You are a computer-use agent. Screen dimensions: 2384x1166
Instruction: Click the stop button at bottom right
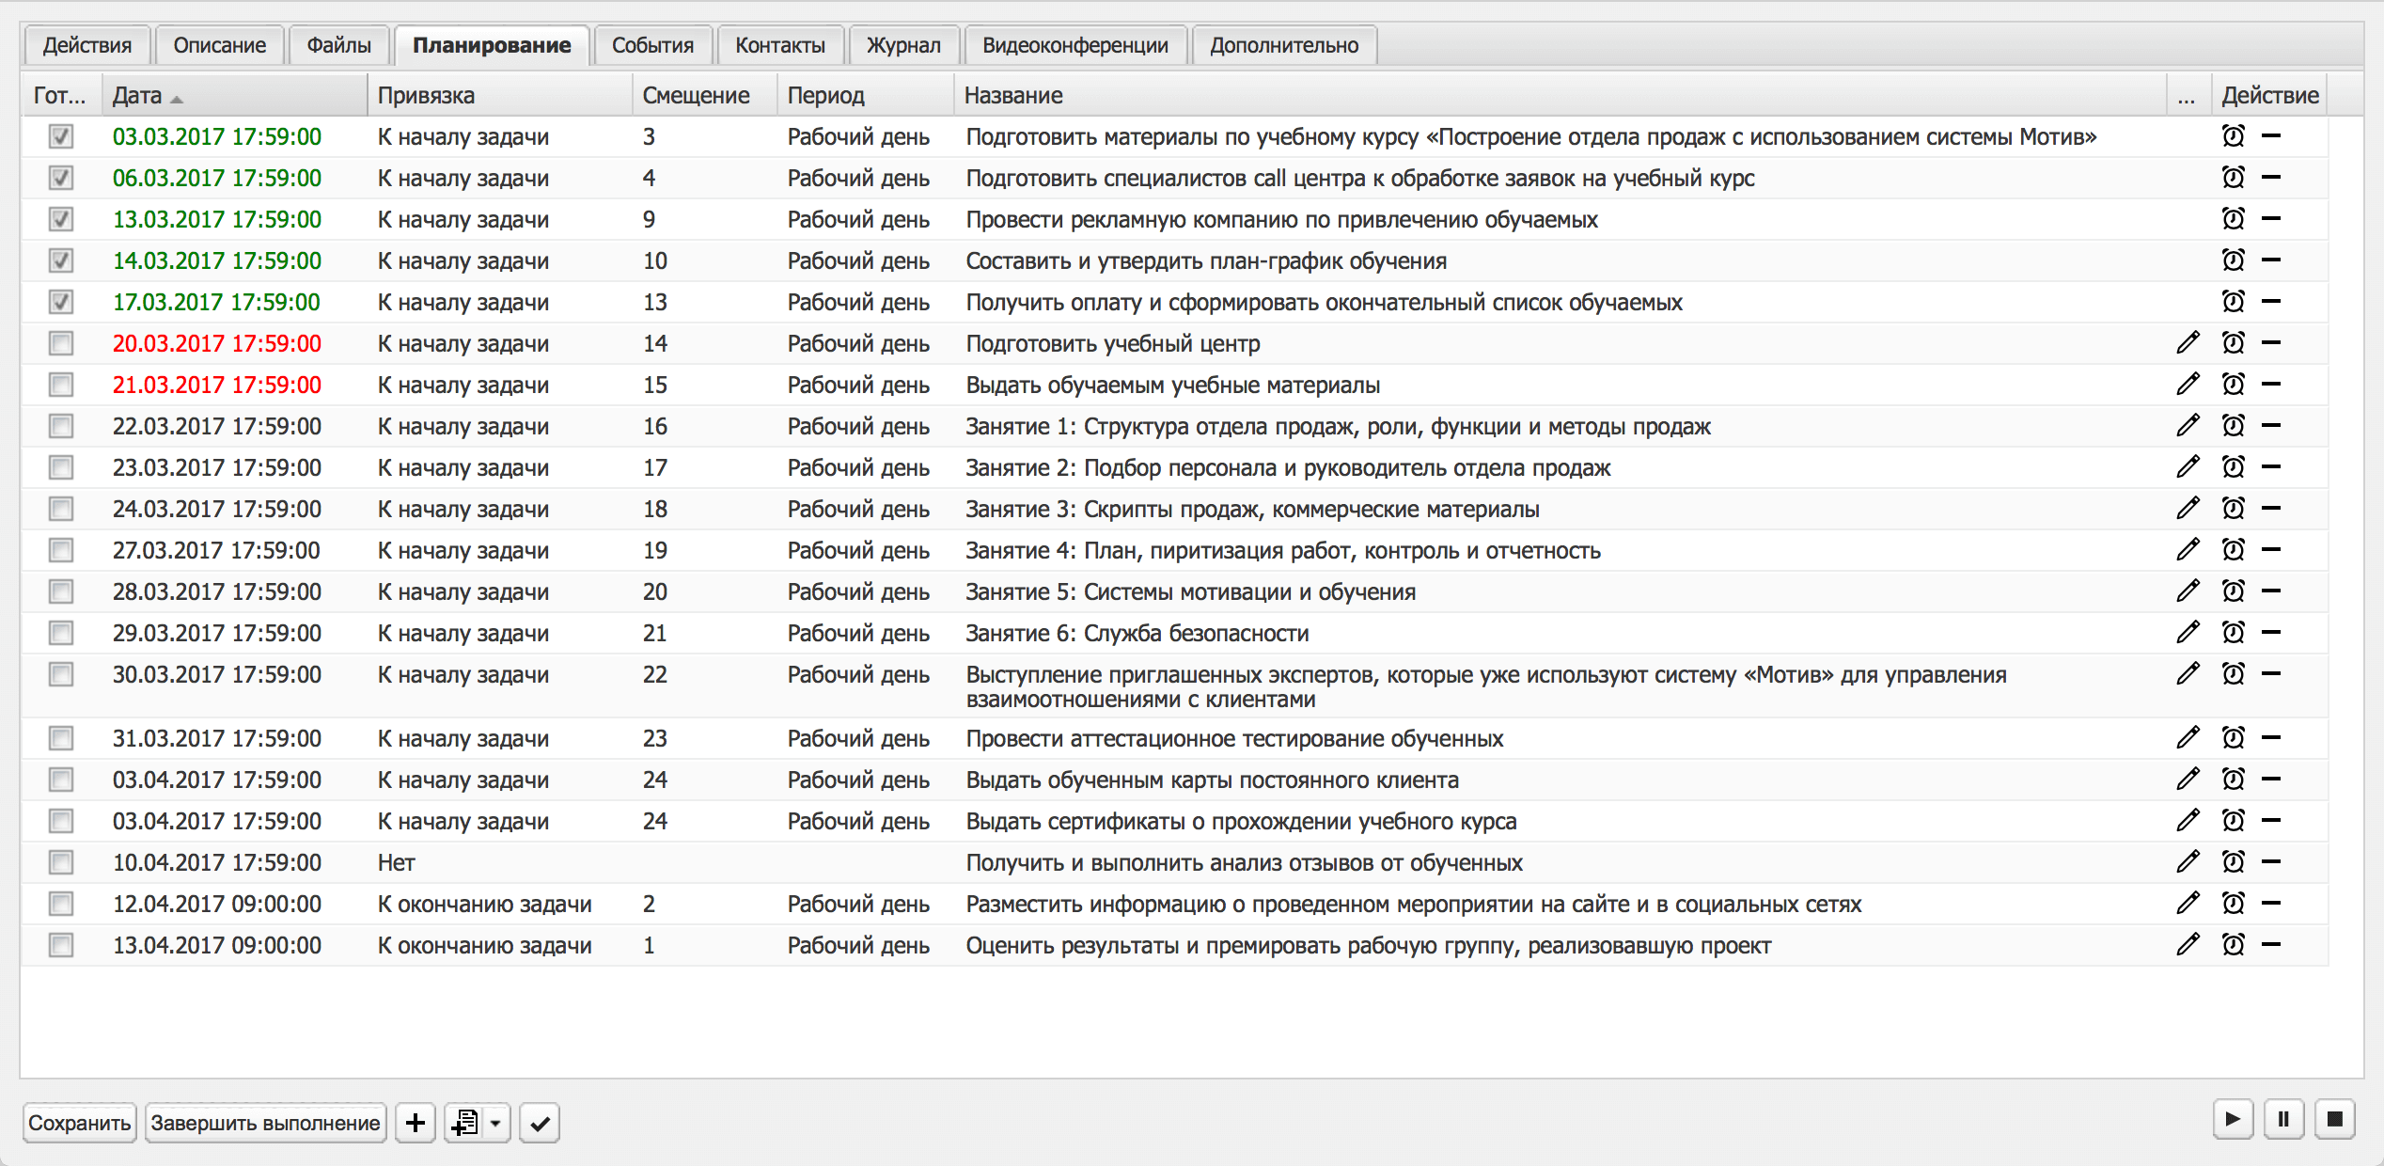point(2334,1119)
